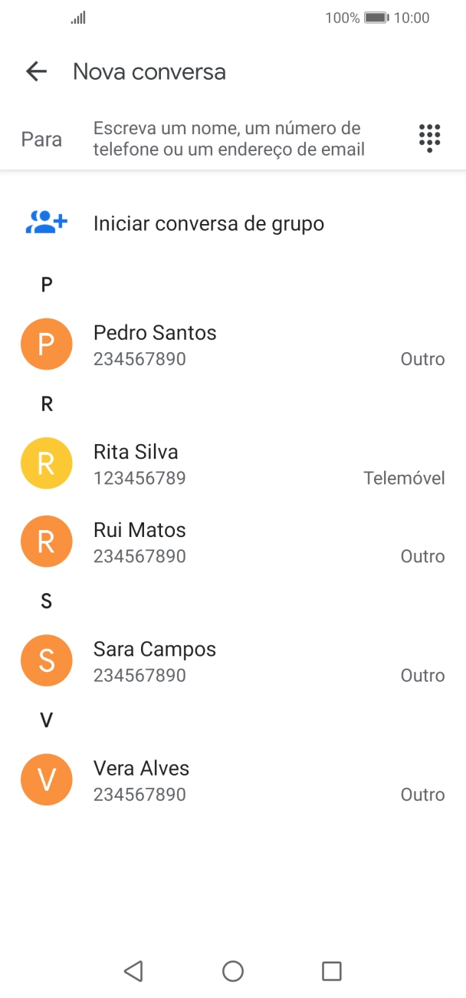
Task: Click Vera Alves's avatar icon
Action: [46, 779]
